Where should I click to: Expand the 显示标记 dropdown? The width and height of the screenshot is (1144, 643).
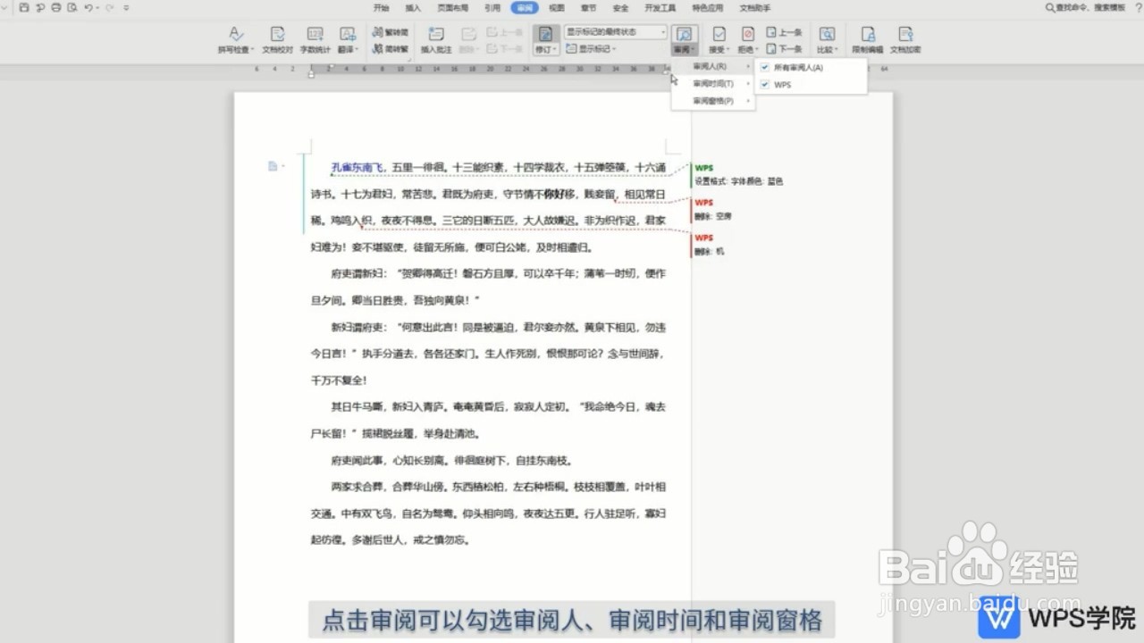click(592, 49)
